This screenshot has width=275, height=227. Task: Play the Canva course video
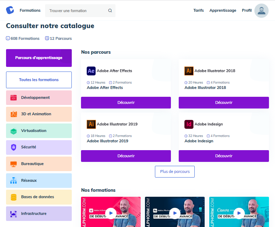239,213
